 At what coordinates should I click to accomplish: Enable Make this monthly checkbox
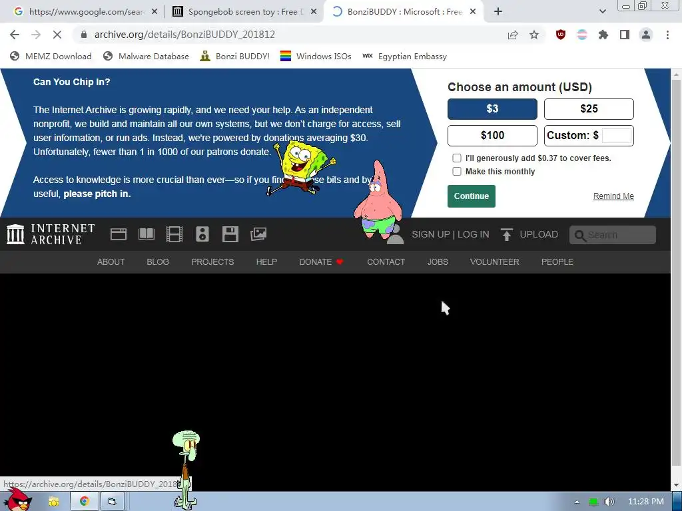(457, 171)
